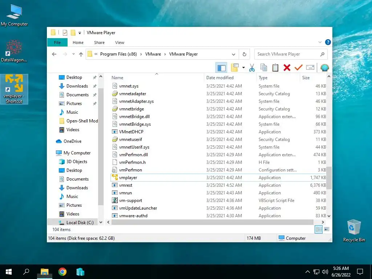Switch to Details view button
The height and width of the screenshot is (279, 372).
pos(319,229)
